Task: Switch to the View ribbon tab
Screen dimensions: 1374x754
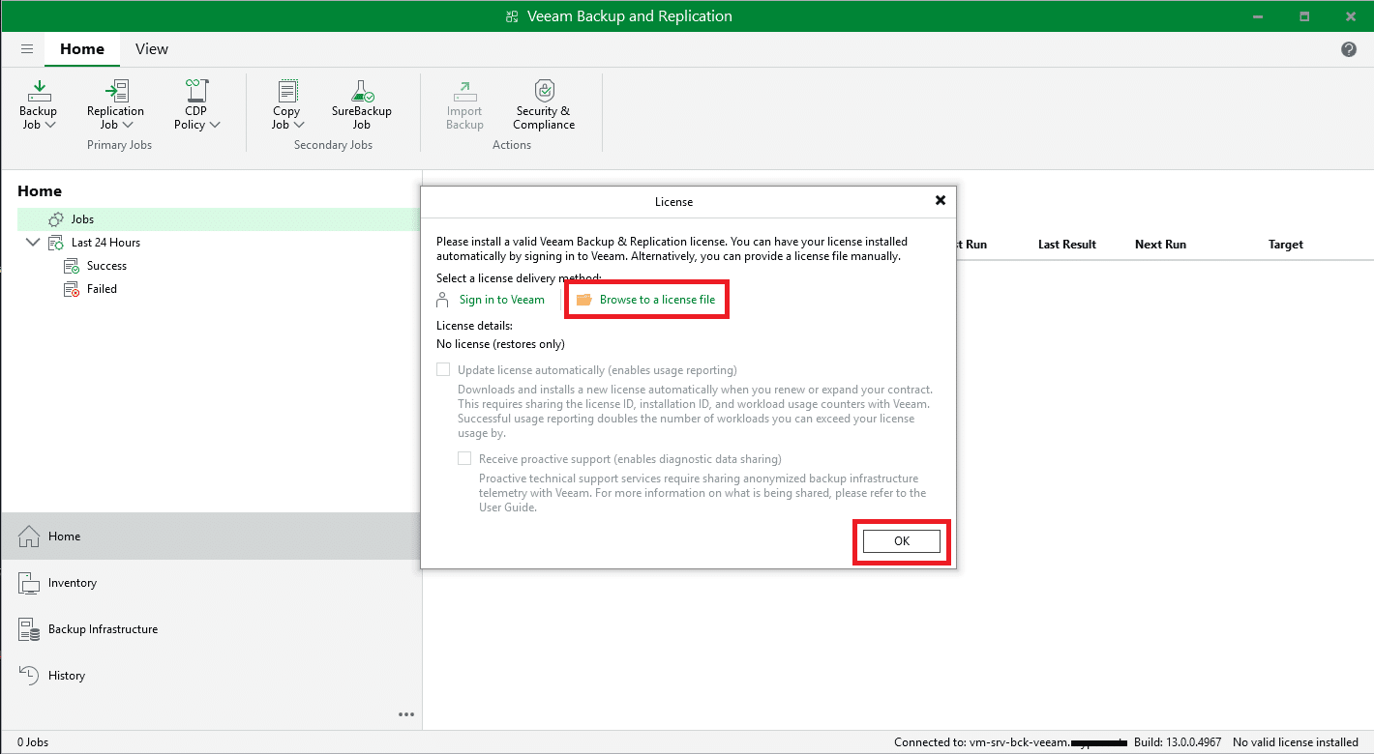Action: pyautogui.click(x=152, y=49)
